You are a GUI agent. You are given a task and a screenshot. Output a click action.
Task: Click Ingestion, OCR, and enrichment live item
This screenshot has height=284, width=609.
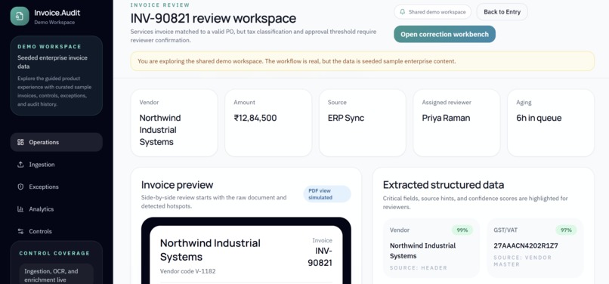[x=57, y=276]
